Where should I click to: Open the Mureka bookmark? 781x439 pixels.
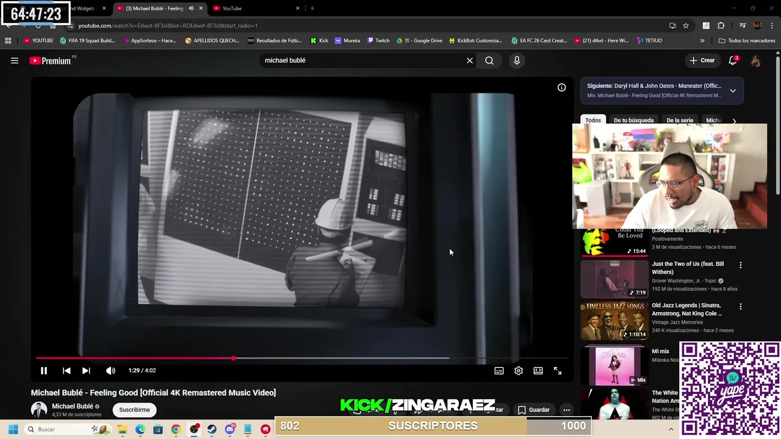point(347,41)
